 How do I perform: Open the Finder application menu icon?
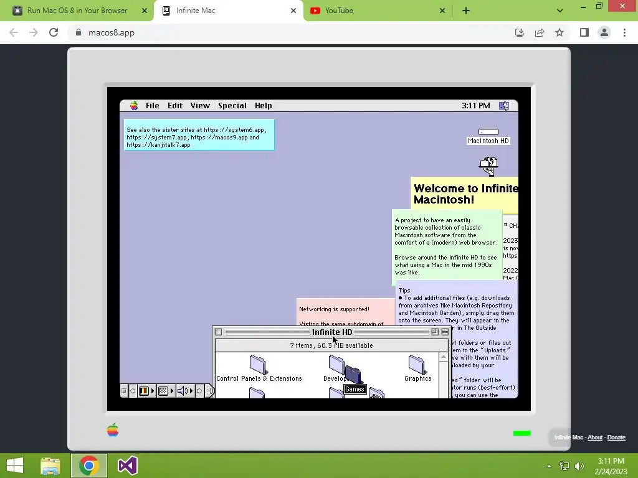(504, 106)
